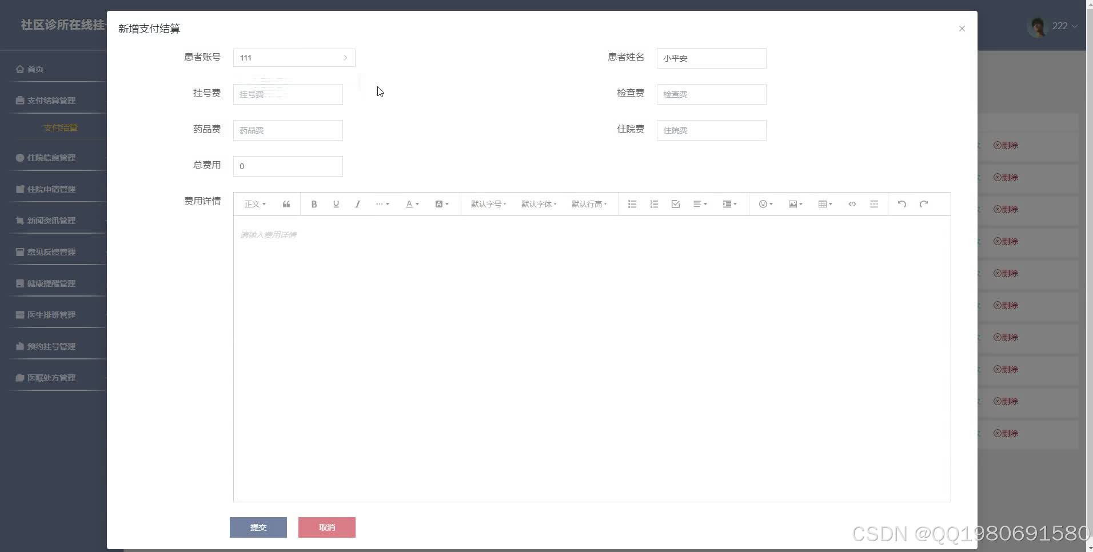Viewport: 1093px width, 552px height.
Task: Open the 患者账号 selector showing 111
Action: tap(294, 58)
